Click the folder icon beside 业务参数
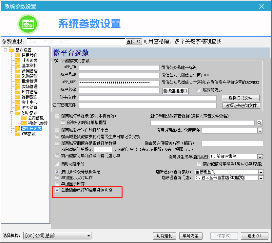272x243 pixels. [x=18, y=60]
